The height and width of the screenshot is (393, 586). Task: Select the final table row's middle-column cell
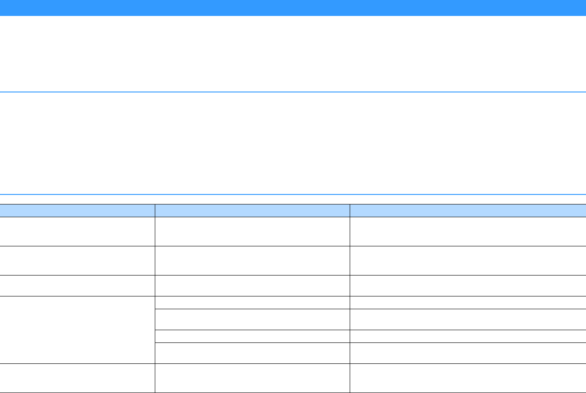coord(252,378)
